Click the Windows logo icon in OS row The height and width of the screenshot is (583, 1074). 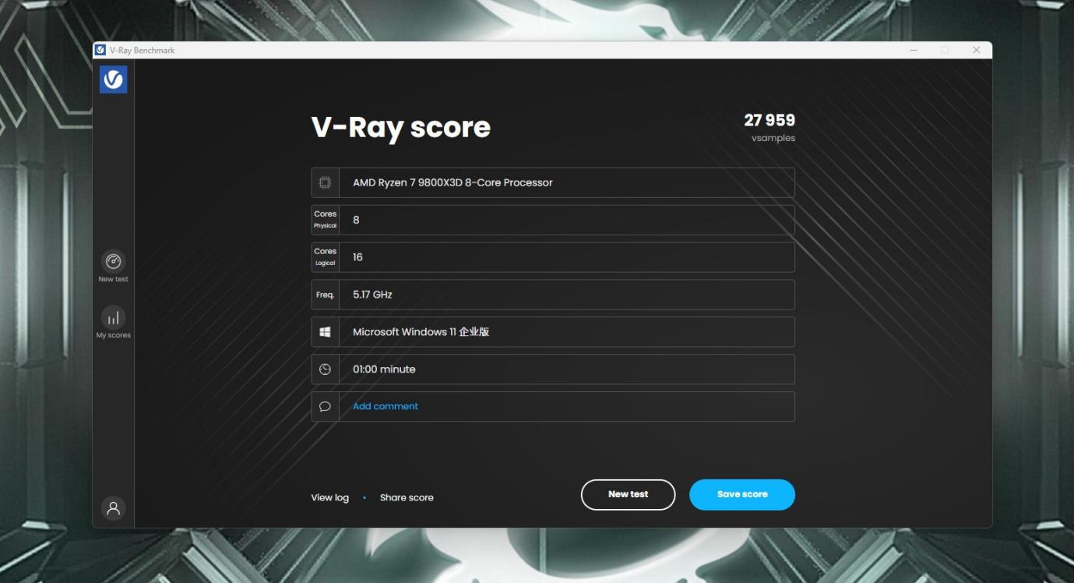[x=325, y=332]
